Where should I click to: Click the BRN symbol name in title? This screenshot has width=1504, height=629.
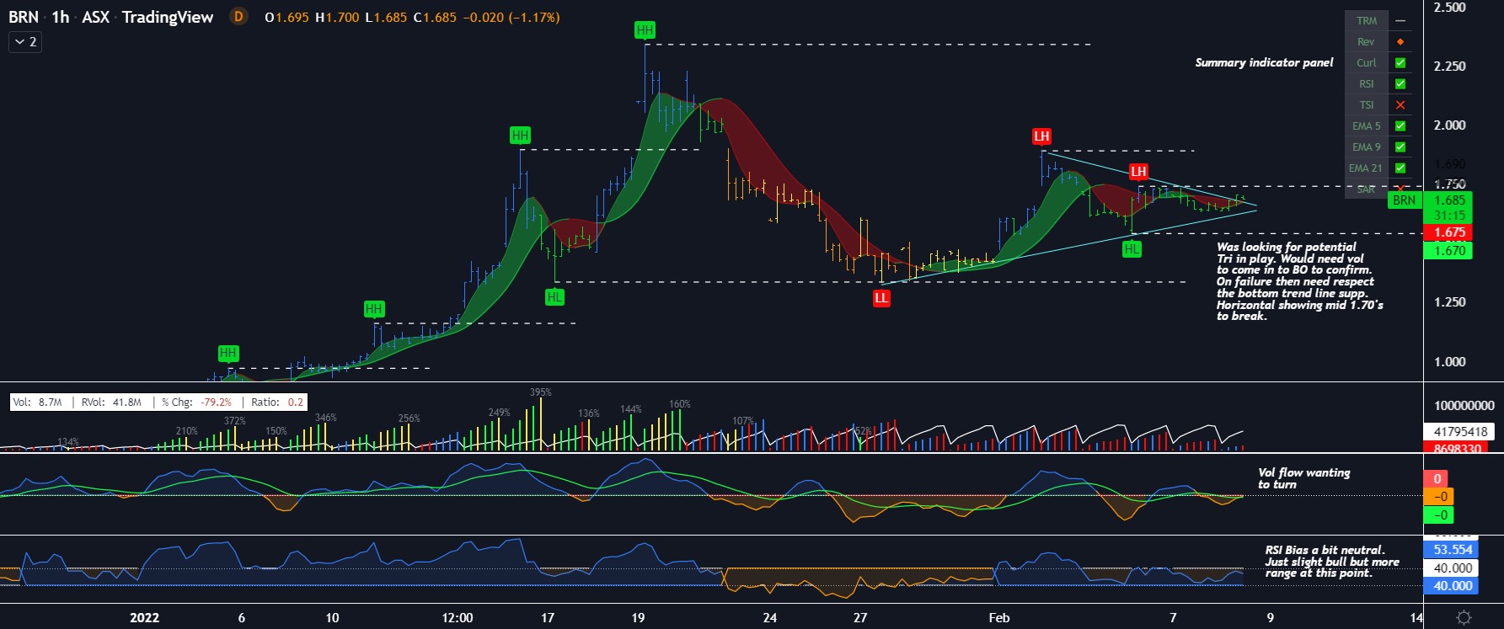[24, 17]
